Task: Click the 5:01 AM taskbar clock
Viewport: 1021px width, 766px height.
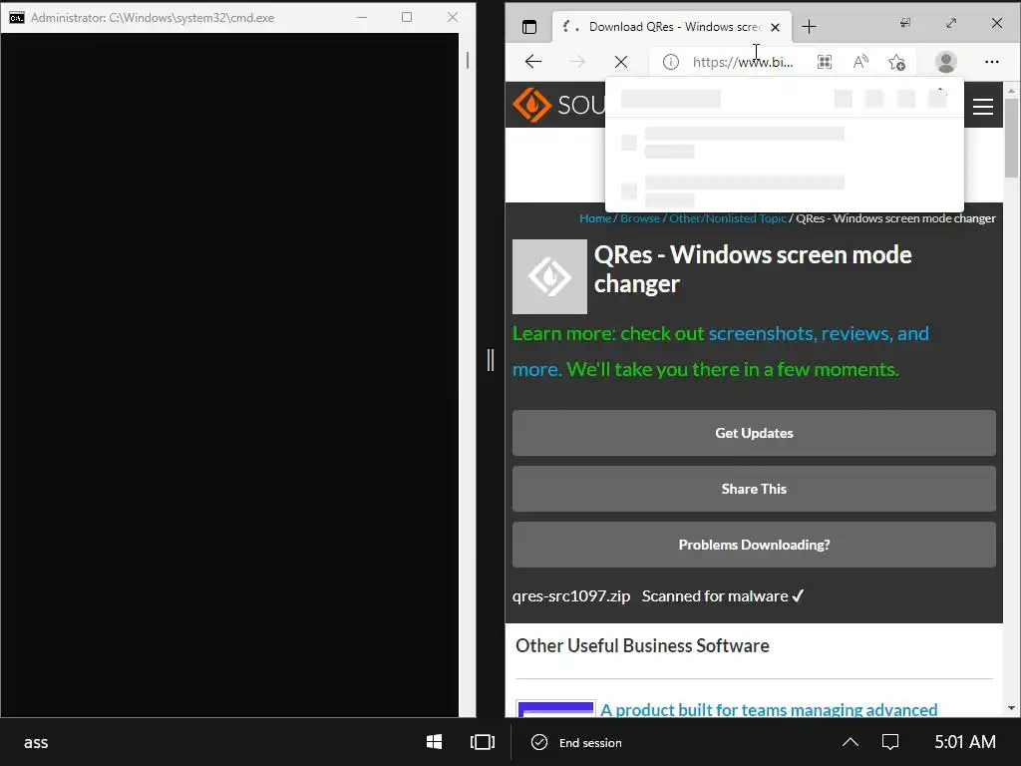Action: (965, 742)
